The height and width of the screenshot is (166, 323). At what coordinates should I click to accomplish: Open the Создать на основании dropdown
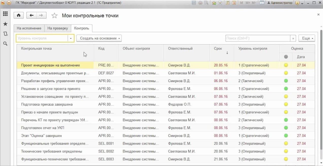coord(99,38)
